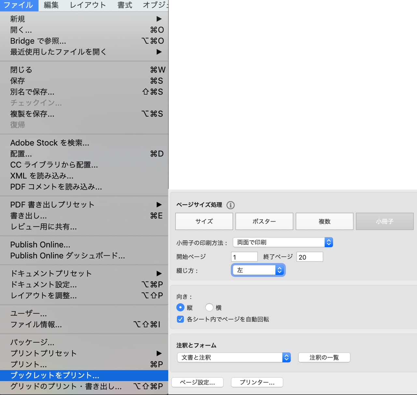Choose 保存 menu item
Image resolution: width=417 pixels, height=395 pixels.
84,81
